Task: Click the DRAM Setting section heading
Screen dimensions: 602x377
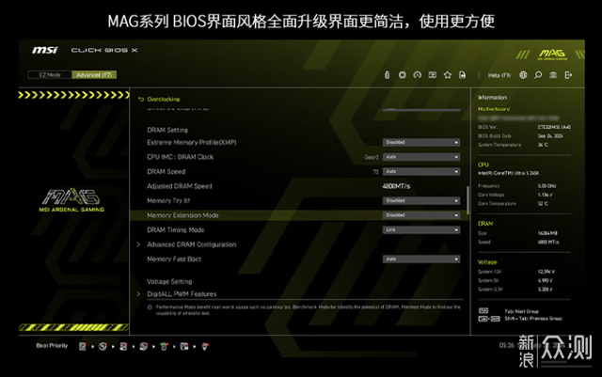Action: [167, 130]
